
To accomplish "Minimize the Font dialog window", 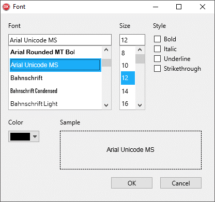I will click(156, 7).
